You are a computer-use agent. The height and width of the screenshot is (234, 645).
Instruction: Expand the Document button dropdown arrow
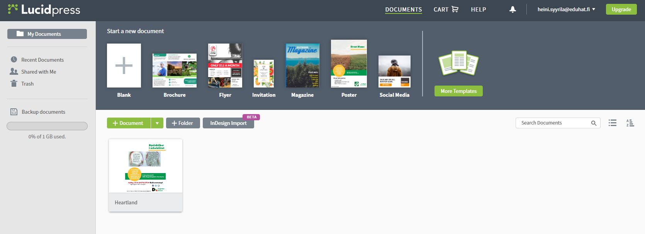click(157, 123)
